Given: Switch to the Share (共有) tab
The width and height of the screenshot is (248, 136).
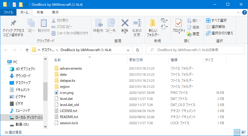Looking at the screenshot, I should (x=40, y=12).
